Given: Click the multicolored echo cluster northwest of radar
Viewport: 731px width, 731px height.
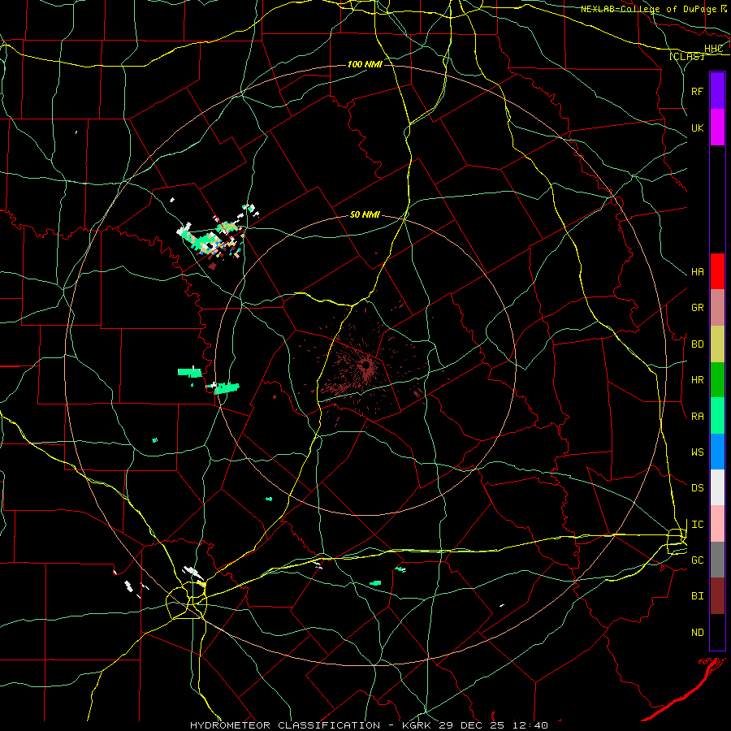Looking at the screenshot, I should [x=212, y=236].
